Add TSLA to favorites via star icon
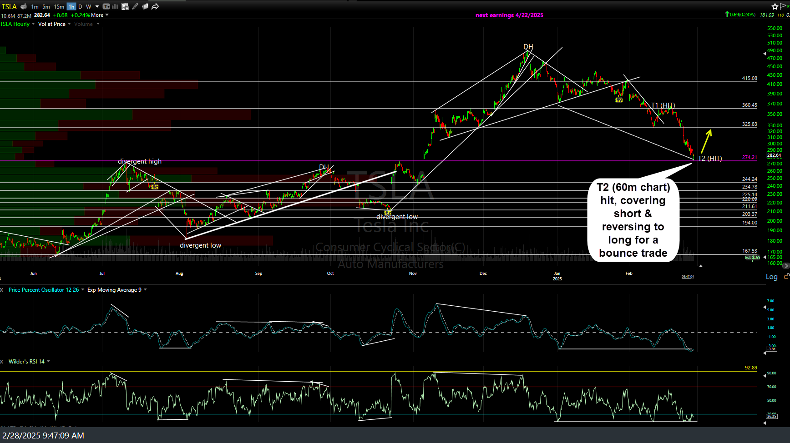 point(775,6)
